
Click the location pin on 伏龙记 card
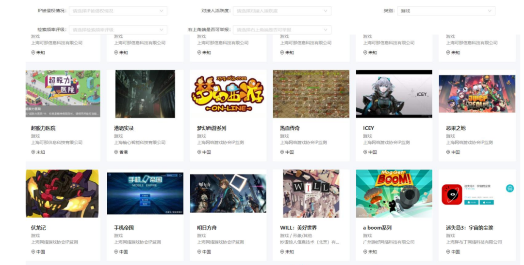click(x=33, y=251)
